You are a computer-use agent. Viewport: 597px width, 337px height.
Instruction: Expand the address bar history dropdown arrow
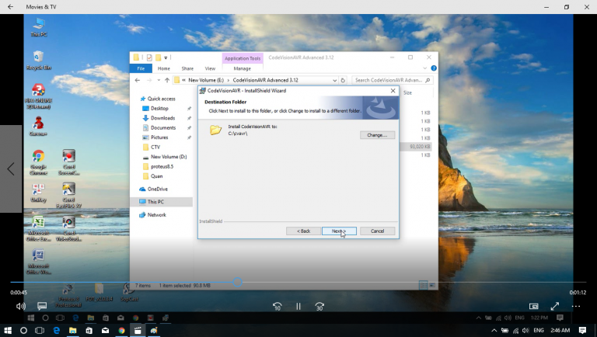click(334, 80)
